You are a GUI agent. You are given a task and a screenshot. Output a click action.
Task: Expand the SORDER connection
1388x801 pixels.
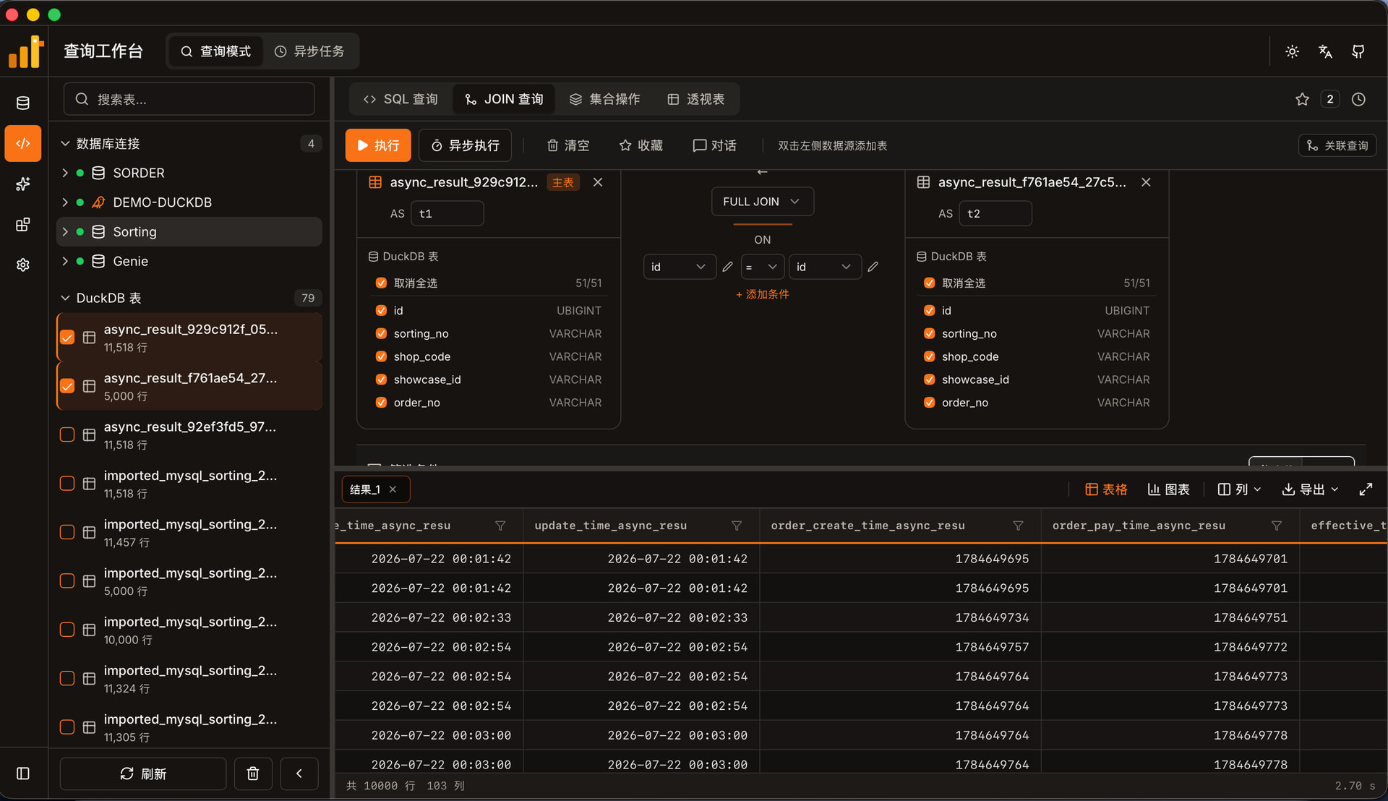[65, 173]
